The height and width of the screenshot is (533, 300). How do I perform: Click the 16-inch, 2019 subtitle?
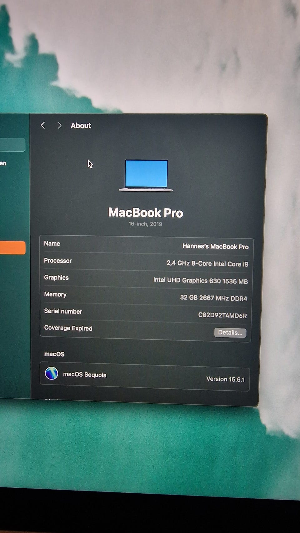[145, 224]
